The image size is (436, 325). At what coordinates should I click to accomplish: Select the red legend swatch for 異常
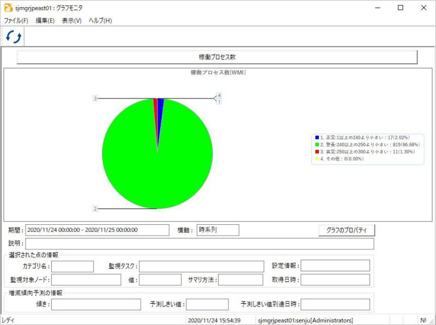click(x=317, y=152)
